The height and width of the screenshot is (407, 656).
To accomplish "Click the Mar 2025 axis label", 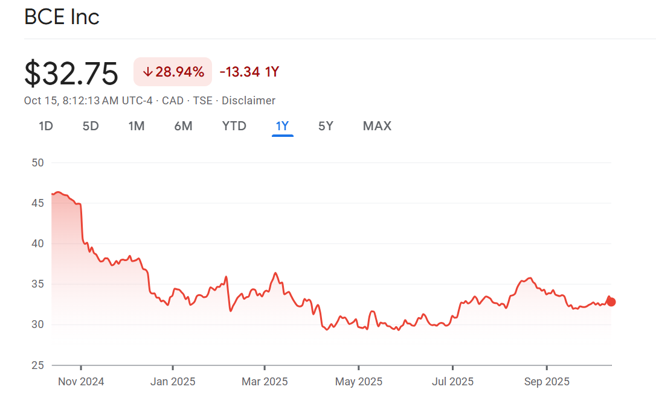I will 265,382.
